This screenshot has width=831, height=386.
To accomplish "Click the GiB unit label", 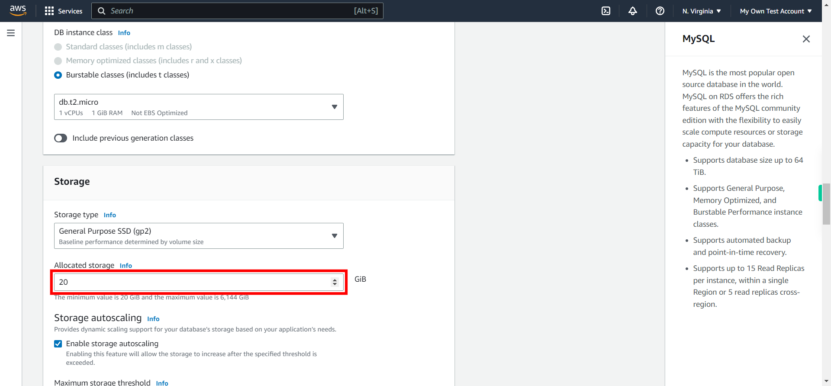I will pyautogui.click(x=360, y=279).
